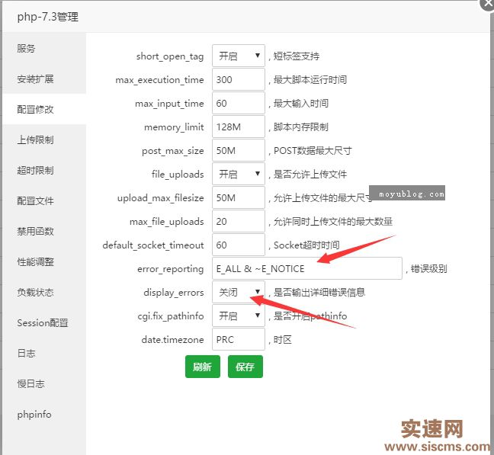The image size is (494, 455).
Task: Click the 允许同时上传文件的最大数量 description
Action: [333, 221]
